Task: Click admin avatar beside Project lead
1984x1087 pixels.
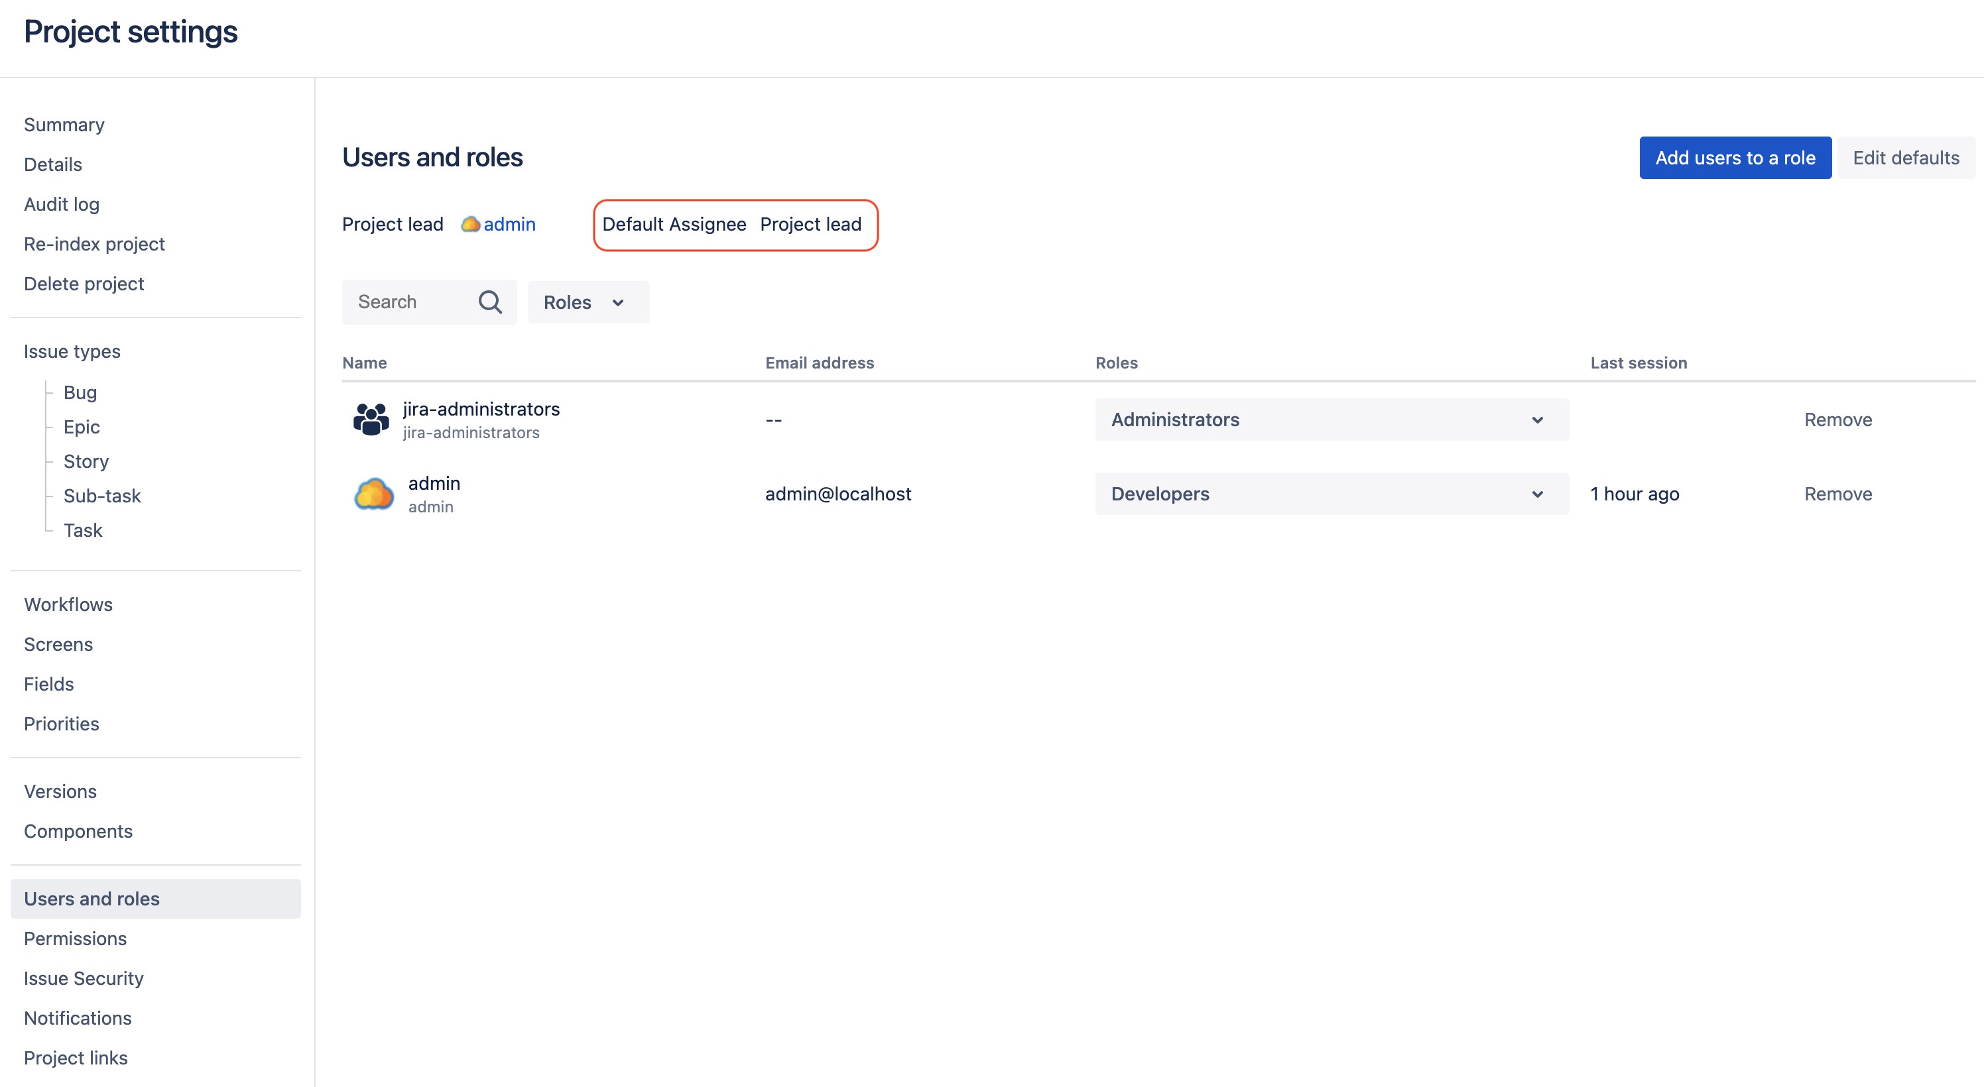Action: click(x=470, y=224)
